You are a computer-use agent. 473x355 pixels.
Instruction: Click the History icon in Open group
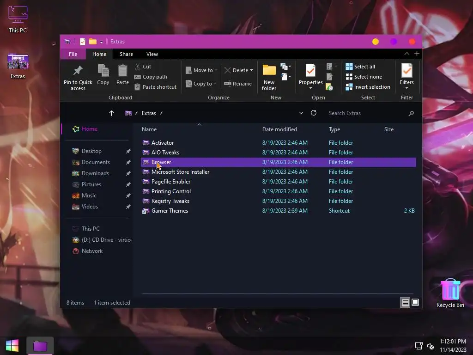[329, 87]
